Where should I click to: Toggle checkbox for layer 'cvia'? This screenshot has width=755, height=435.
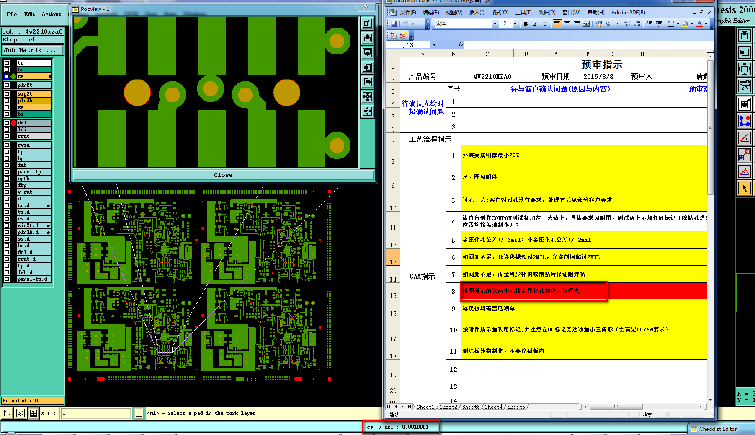tap(7, 145)
